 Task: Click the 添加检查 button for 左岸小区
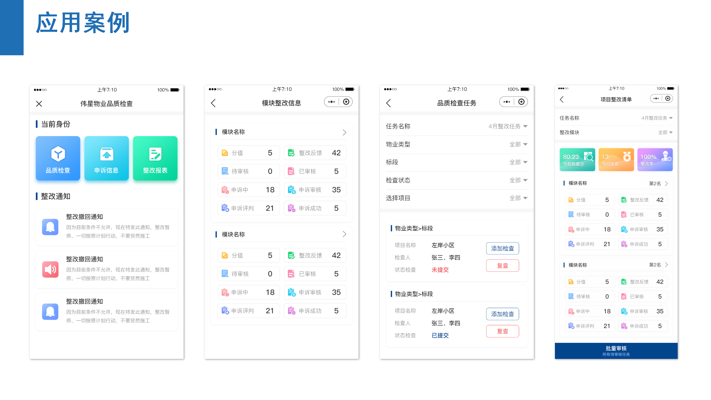click(x=502, y=248)
